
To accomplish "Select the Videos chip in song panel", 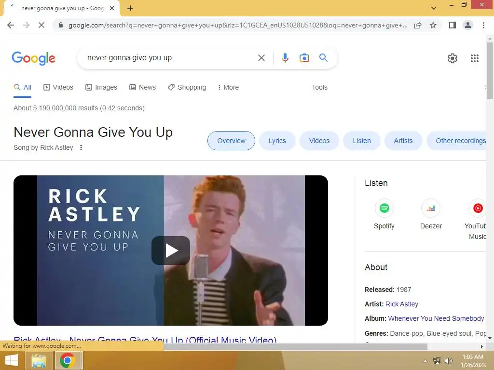I will [319, 141].
